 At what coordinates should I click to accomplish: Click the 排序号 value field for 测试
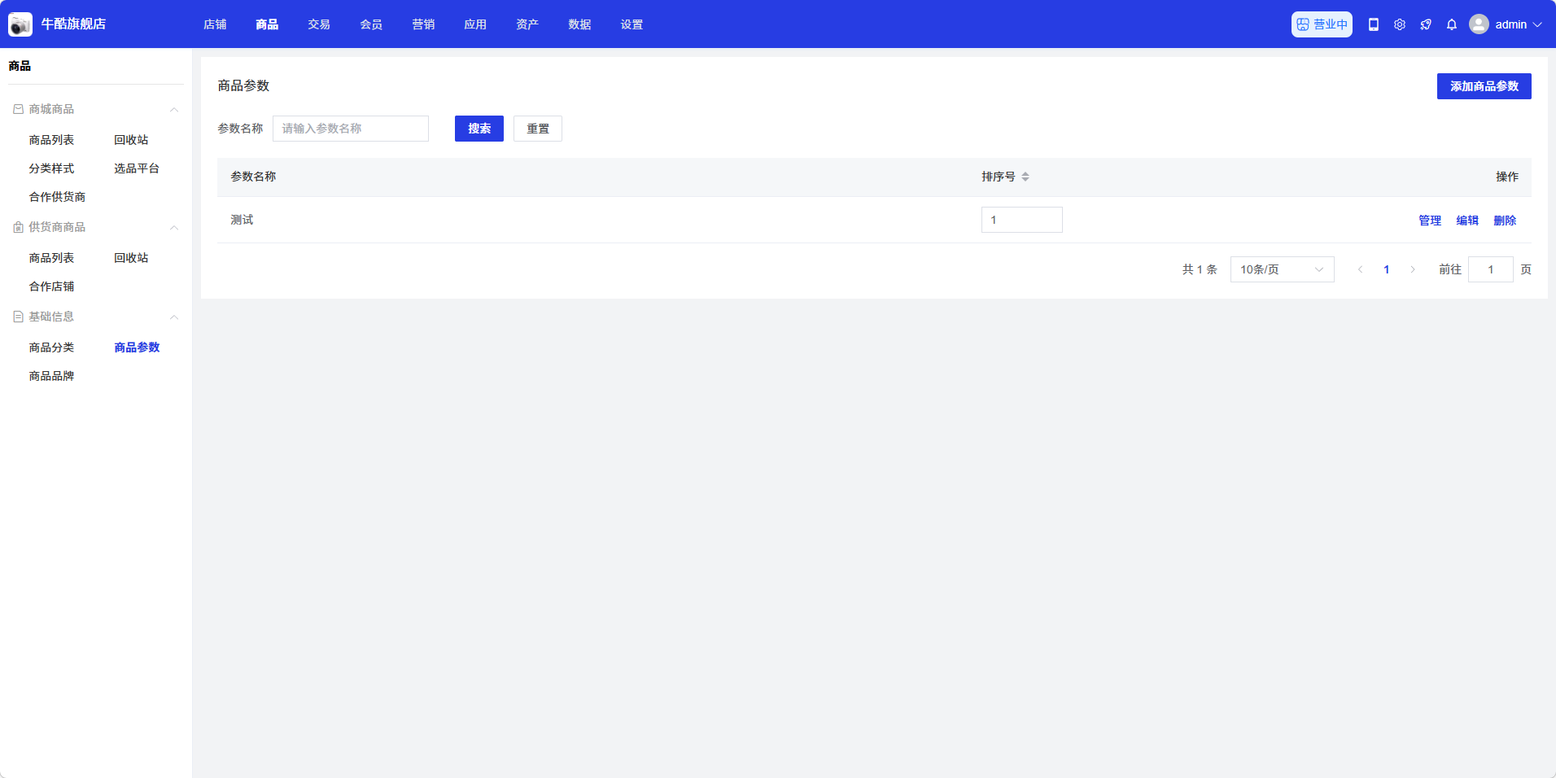click(x=1022, y=220)
